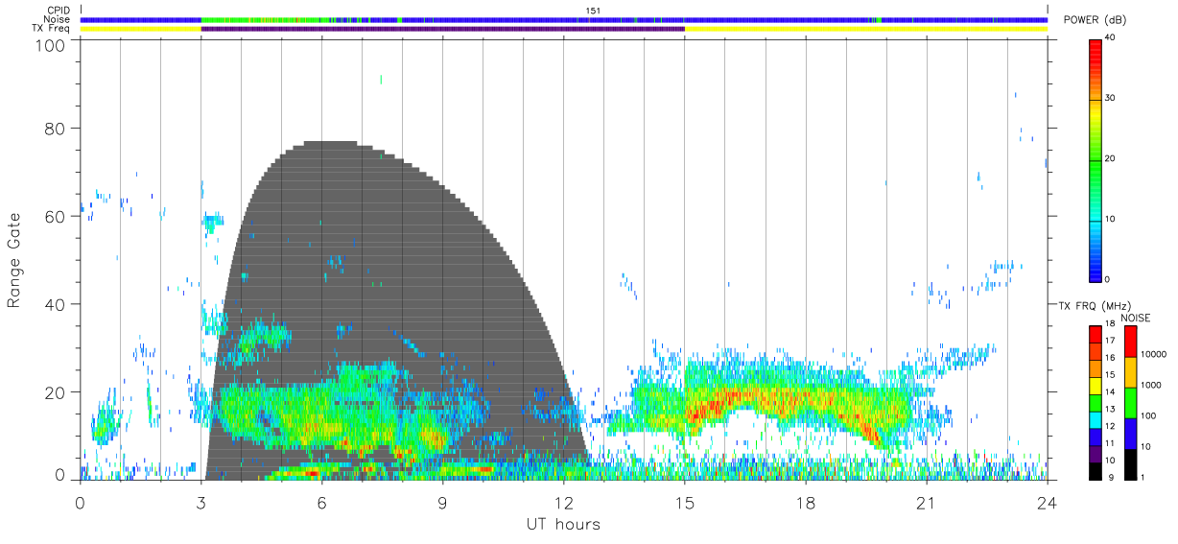Click the y-axis tick label "80"
Image resolution: width=1178 pixels, height=544 pixels.
tap(56, 128)
